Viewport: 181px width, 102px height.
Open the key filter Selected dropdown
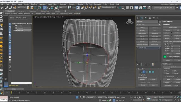(x=165, y=97)
